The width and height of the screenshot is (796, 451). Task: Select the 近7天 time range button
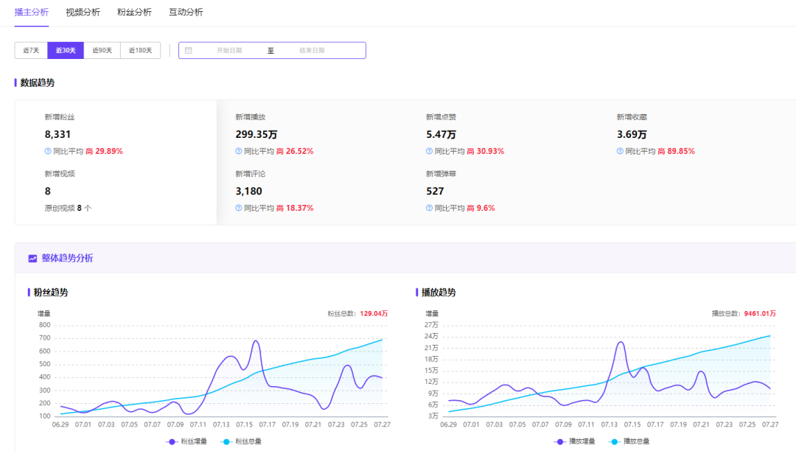coord(31,50)
